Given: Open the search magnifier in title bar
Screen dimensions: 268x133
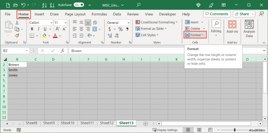Looking at the screenshot, I should pyautogui.click(x=138, y=5).
